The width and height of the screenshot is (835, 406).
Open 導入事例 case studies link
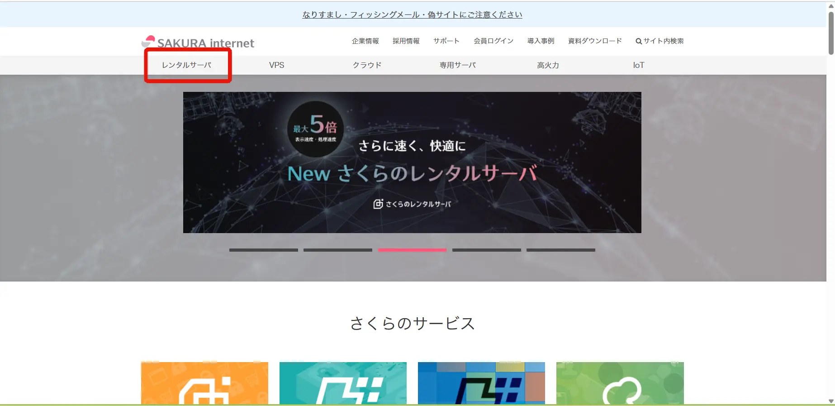[541, 41]
